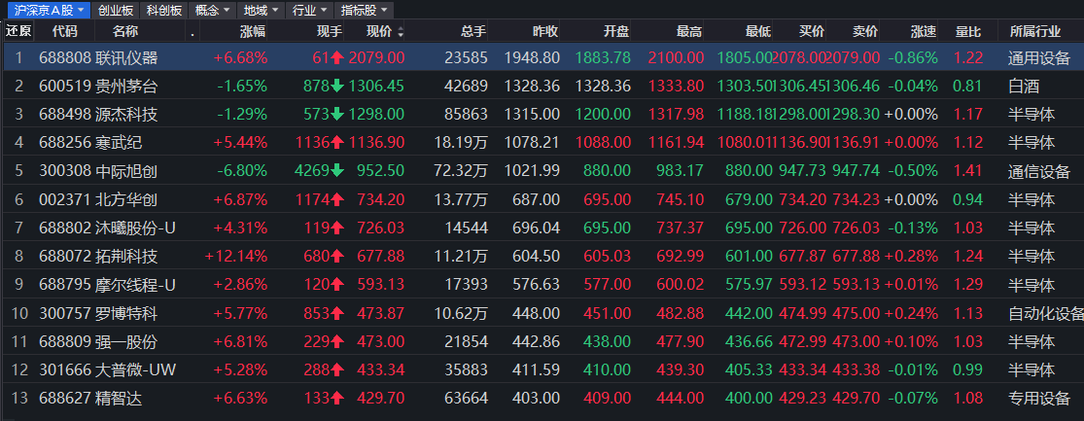
Task: Click stock code 002371
Action: tap(65, 199)
